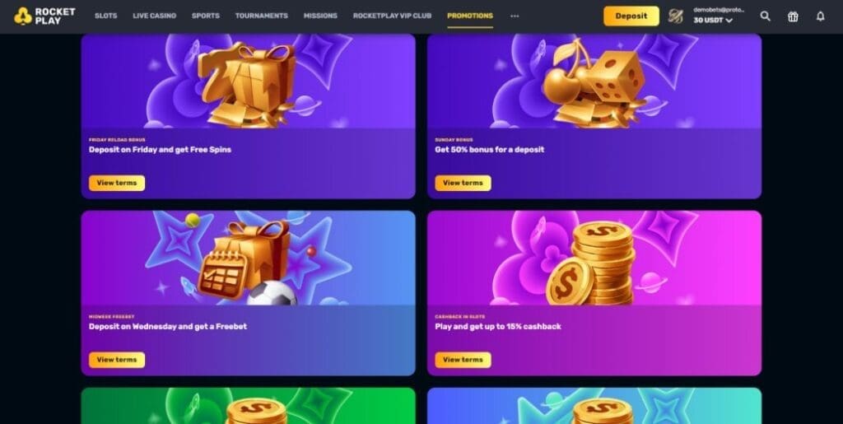View terms for 15% cashback promotion
This screenshot has height=424, width=843.
click(x=463, y=360)
